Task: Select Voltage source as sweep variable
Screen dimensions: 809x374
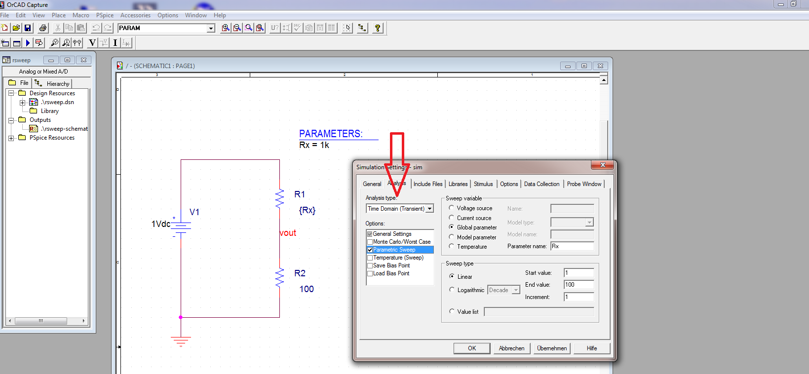Action: tap(452, 208)
